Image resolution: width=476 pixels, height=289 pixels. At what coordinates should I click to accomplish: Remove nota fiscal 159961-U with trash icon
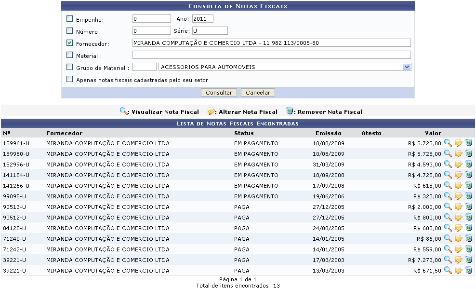469,143
